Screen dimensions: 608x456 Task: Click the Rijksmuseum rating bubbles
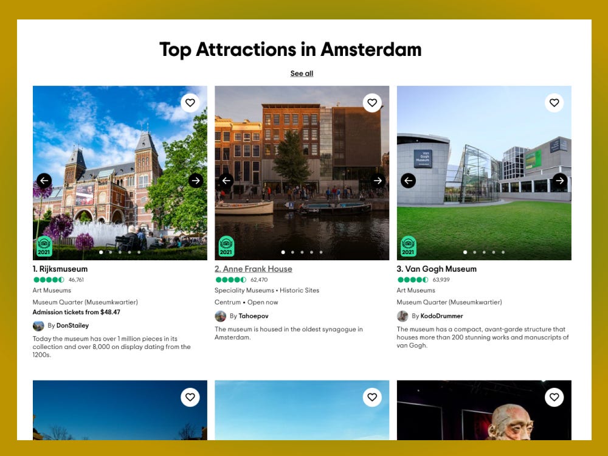pos(49,280)
